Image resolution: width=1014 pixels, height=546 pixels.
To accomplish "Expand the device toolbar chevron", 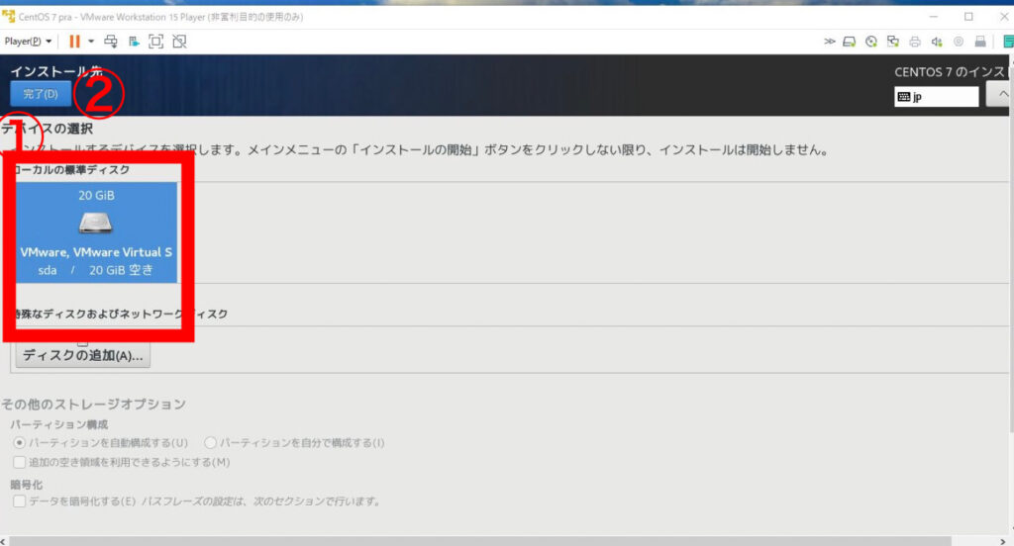I will coord(829,42).
